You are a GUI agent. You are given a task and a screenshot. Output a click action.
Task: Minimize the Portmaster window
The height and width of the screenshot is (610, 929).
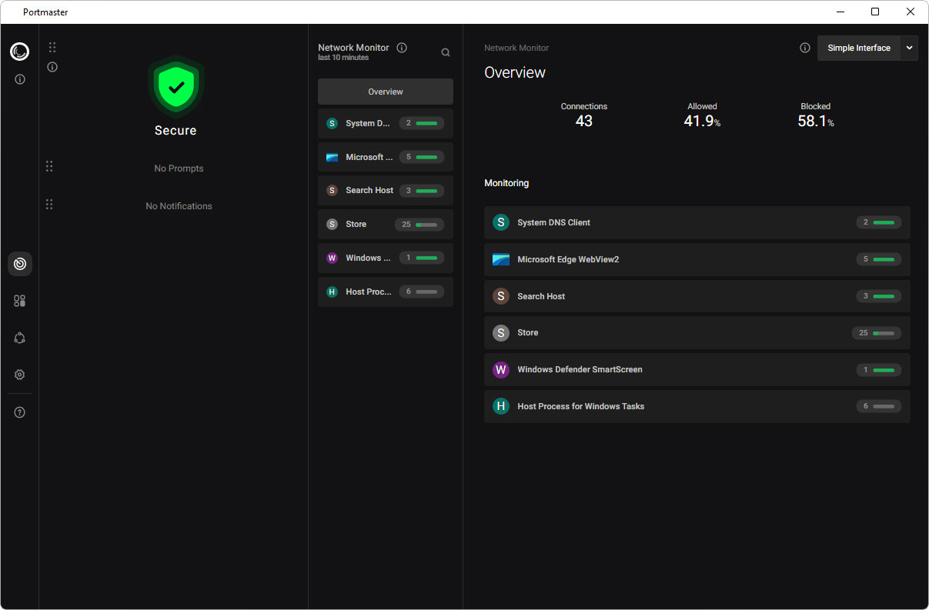pyautogui.click(x=840, y=12)
